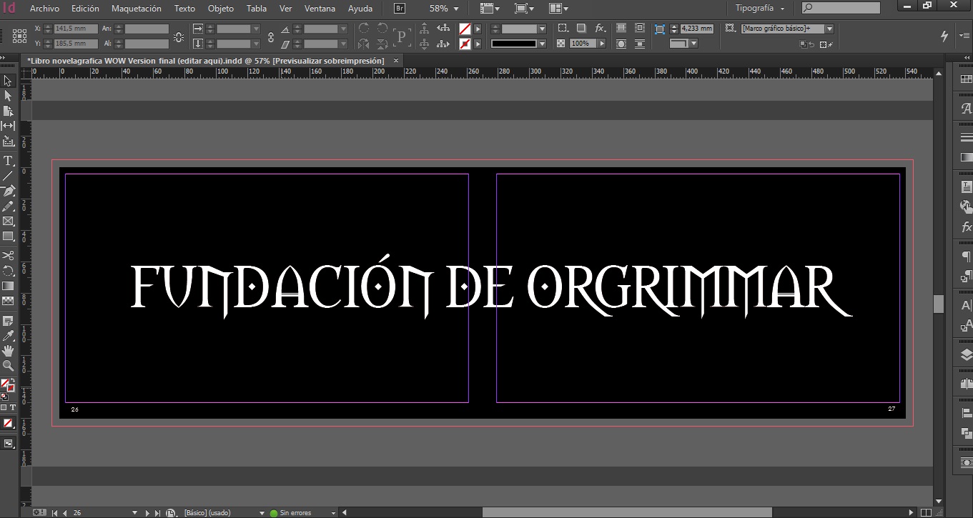The width and height of the screenshot is (973, 518).
Task: Select the Scissors tool
Action: pyautogui.click(x=9, y=255)
